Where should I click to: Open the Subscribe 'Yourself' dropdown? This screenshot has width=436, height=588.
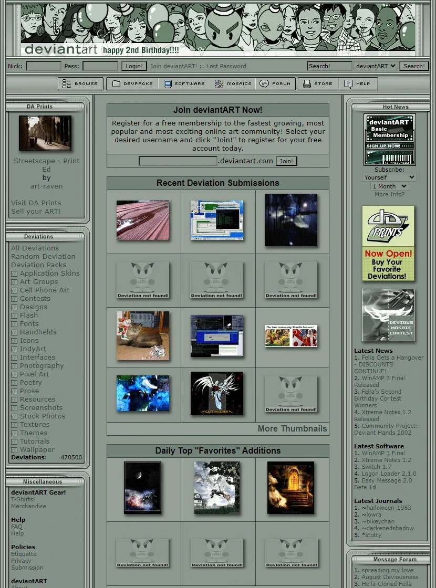click(389, 177)
